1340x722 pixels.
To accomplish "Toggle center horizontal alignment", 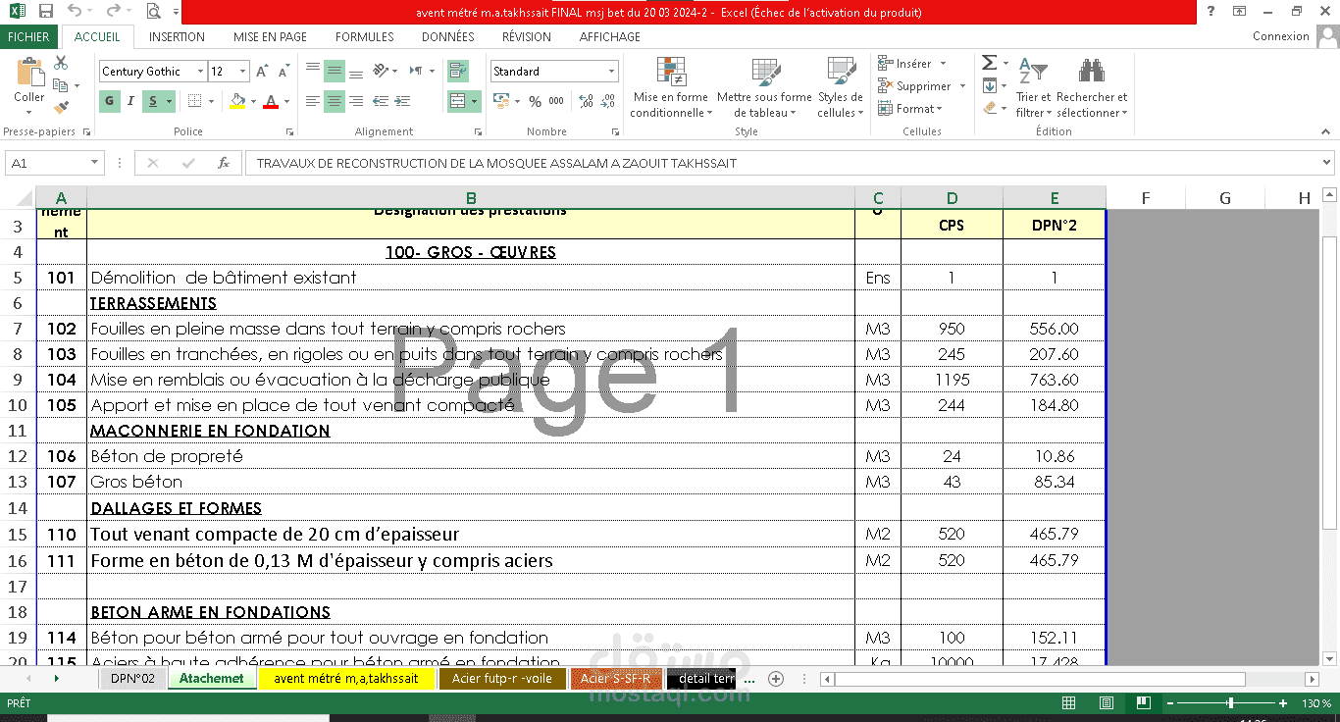I will coord(335,101).
